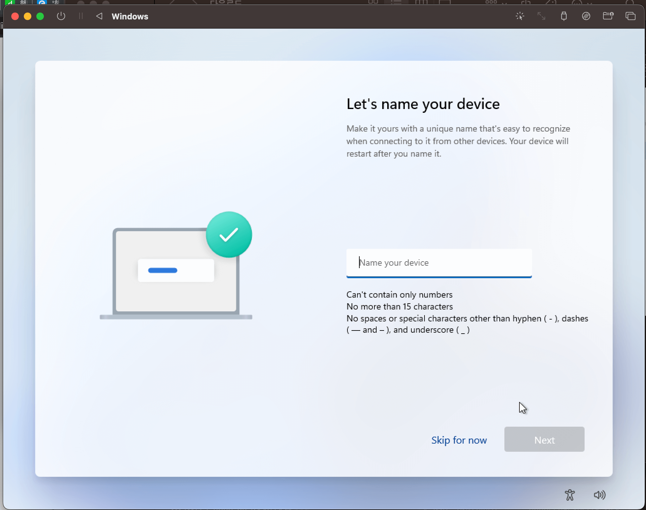Click the CD/DVD disc icon in the VM toolbar

[x=586, y=16]
